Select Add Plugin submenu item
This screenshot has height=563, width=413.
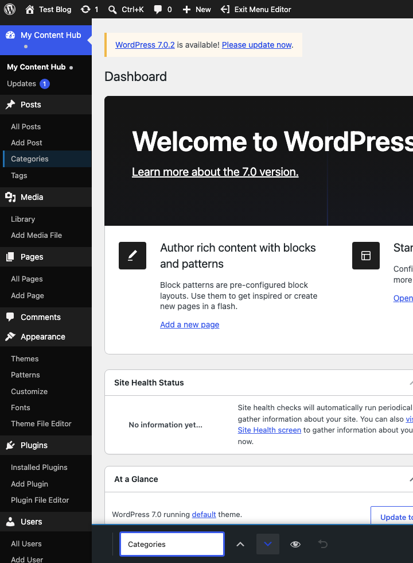click(x=29, y=484)
